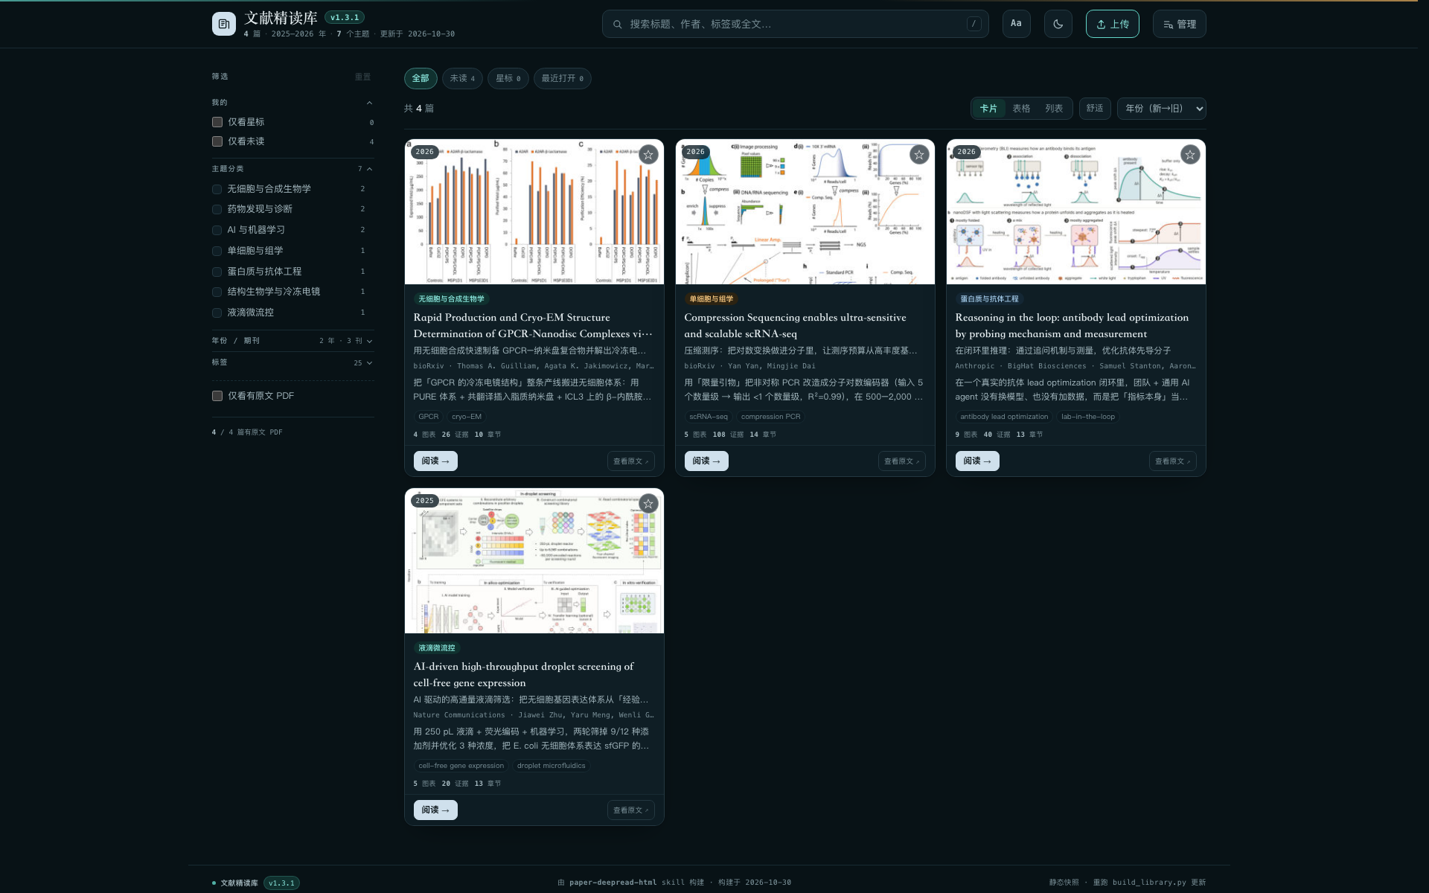
Task: Open font size settings with the Aa button
Action: (x=1016, y=24)
